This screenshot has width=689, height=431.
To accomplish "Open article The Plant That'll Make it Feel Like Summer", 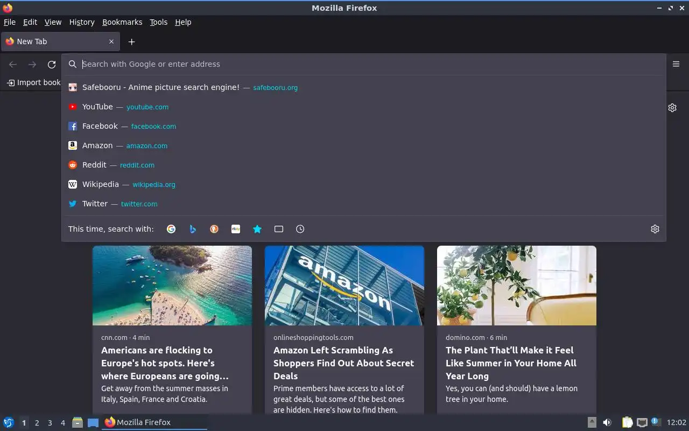I will point(511,363).
